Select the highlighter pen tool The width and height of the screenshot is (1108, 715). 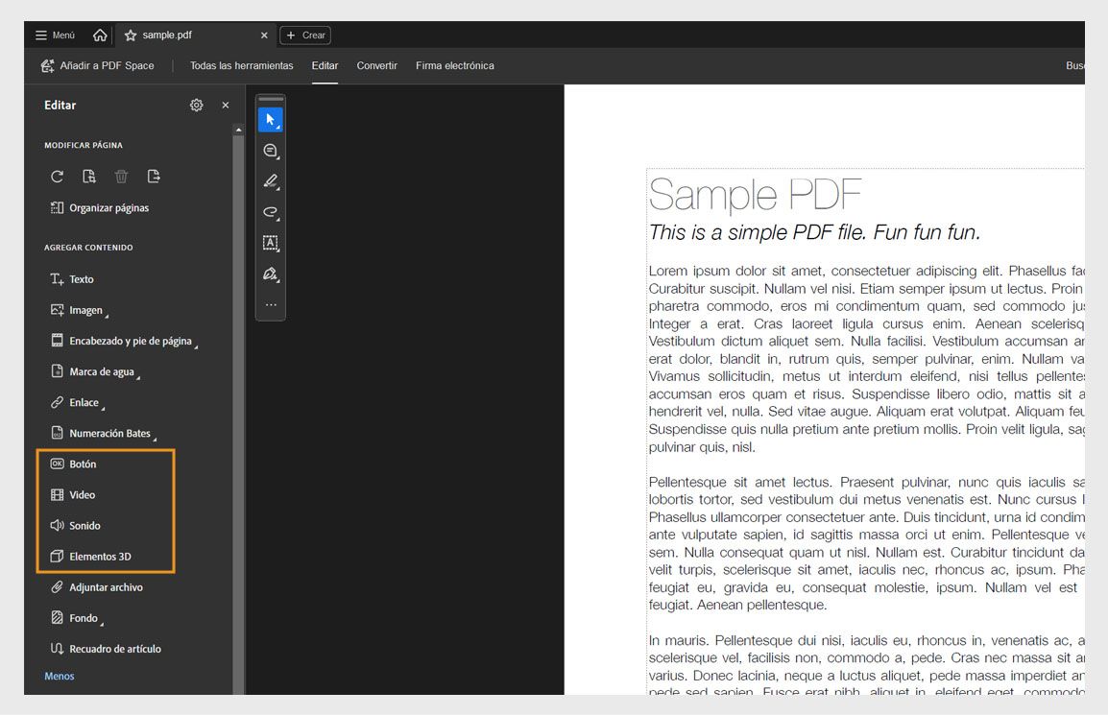(x=271, y=181)
